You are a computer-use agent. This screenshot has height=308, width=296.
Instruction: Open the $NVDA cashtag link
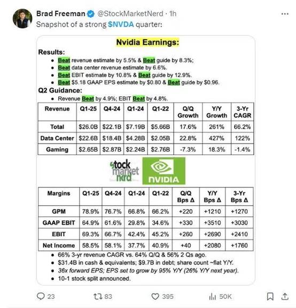(121, 25)
